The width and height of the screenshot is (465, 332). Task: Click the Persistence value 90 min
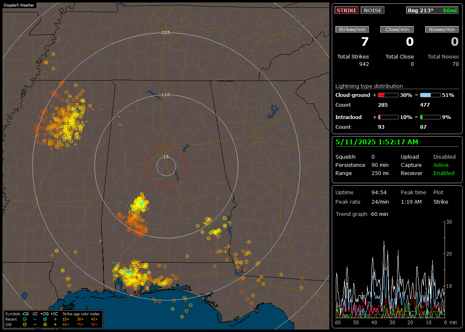tap(380, 165)
